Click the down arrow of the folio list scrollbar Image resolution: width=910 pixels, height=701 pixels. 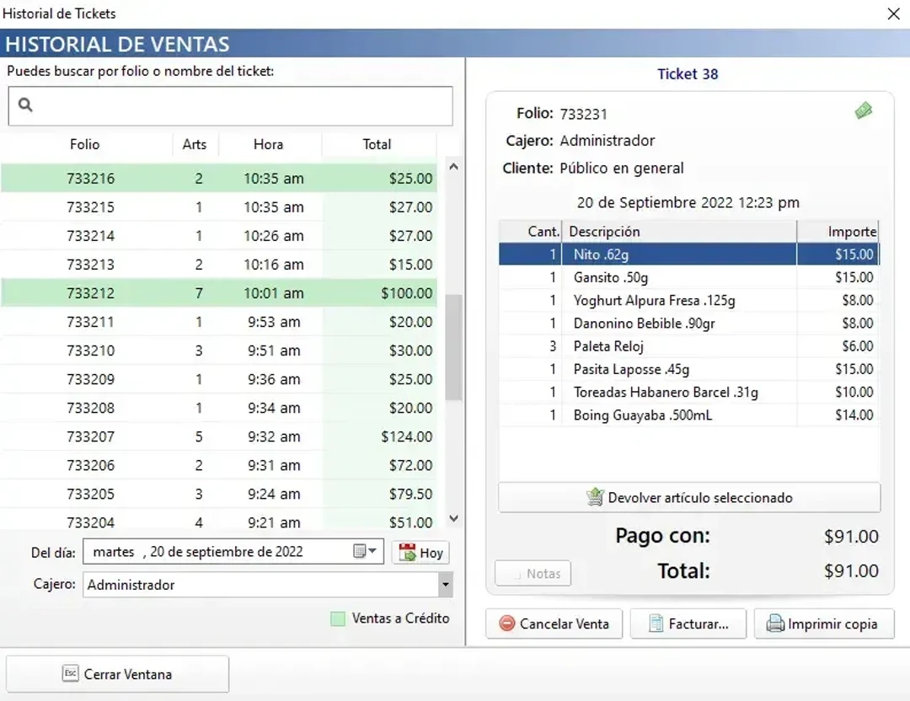[x=454, y=518]
